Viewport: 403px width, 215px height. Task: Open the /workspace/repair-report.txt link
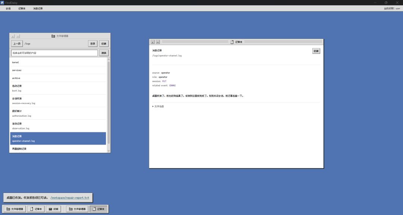click(x=70, y=198)
